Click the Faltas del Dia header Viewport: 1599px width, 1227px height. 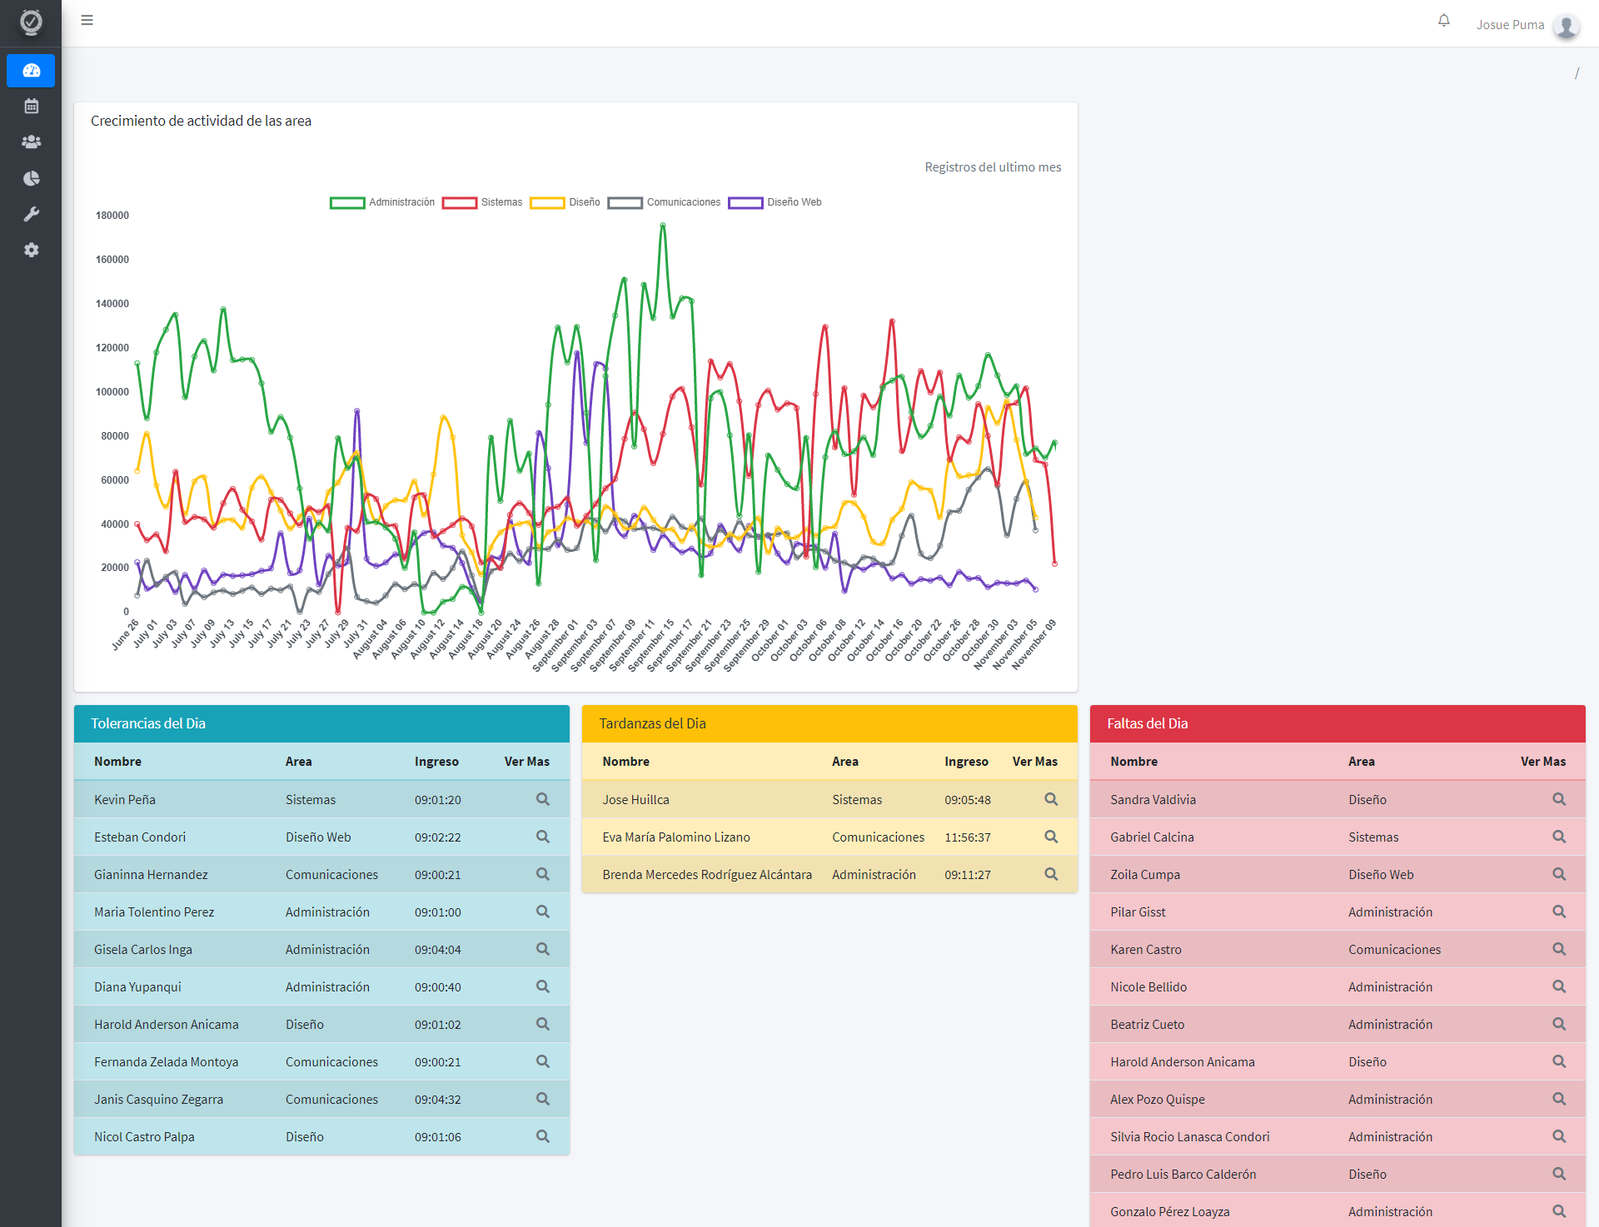coord(1337,723)
